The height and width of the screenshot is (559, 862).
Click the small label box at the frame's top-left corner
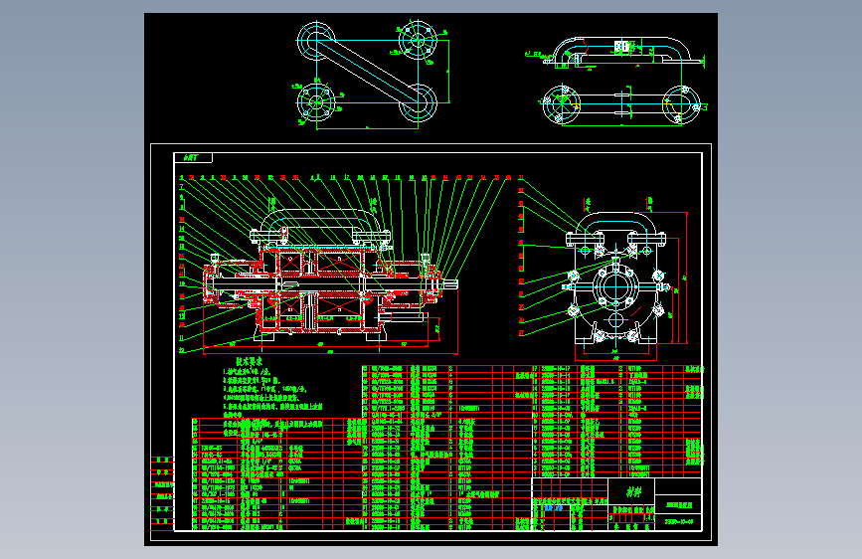193,158
